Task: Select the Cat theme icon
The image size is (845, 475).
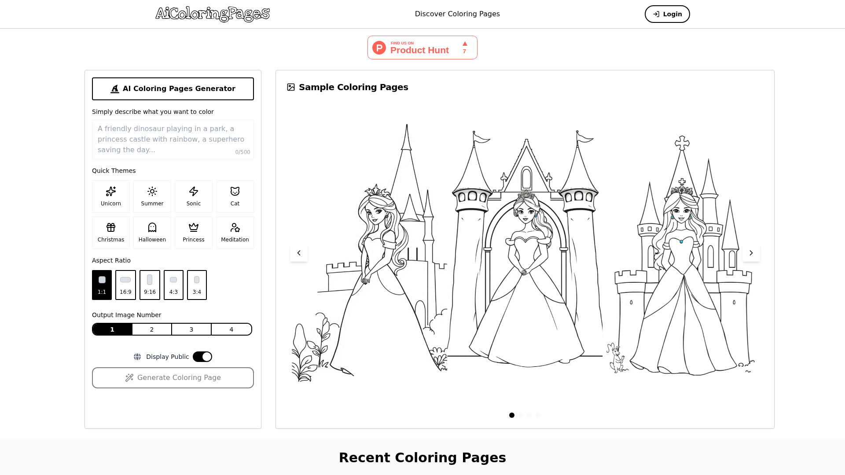Action: (235, 196)
